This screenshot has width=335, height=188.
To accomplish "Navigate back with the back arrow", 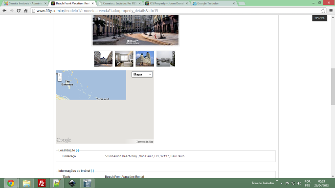I will point(4,10).
